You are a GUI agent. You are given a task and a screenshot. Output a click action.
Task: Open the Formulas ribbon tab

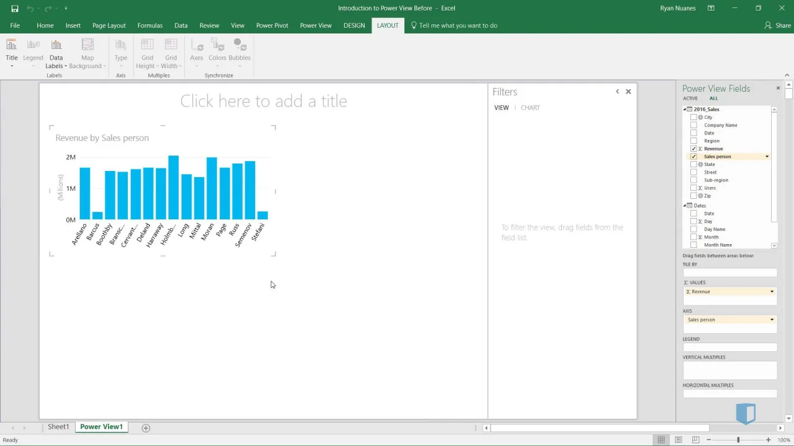[x=150, y=25]
